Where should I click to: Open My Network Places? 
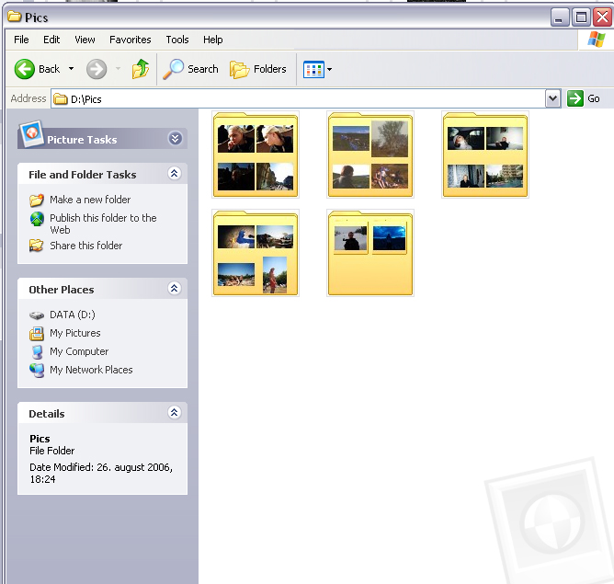pos(91,370)
